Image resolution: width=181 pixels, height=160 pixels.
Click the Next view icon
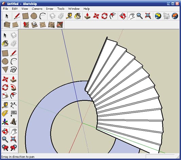click(x=14, y=148)
